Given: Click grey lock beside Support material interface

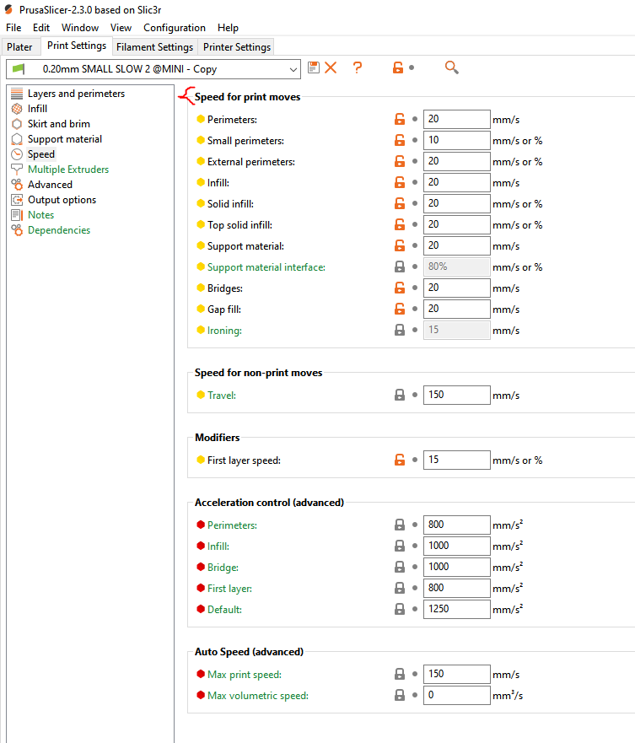Looking at the screenshot, I should pos(400,267).
